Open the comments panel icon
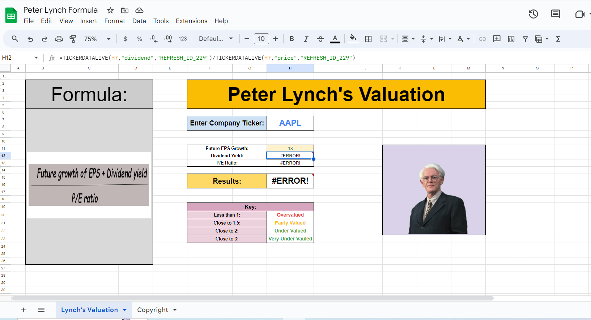The image size is (591, 320). [555, 14]
